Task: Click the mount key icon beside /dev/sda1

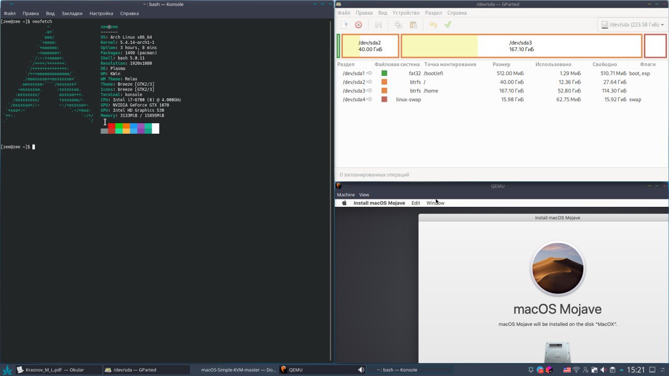Action: pos(369,74)
